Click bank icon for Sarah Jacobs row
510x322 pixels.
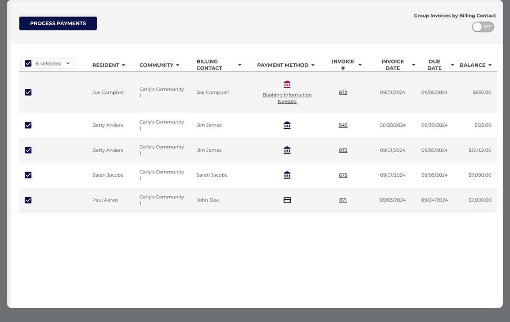pyautogui.click(x=287, y=175)
